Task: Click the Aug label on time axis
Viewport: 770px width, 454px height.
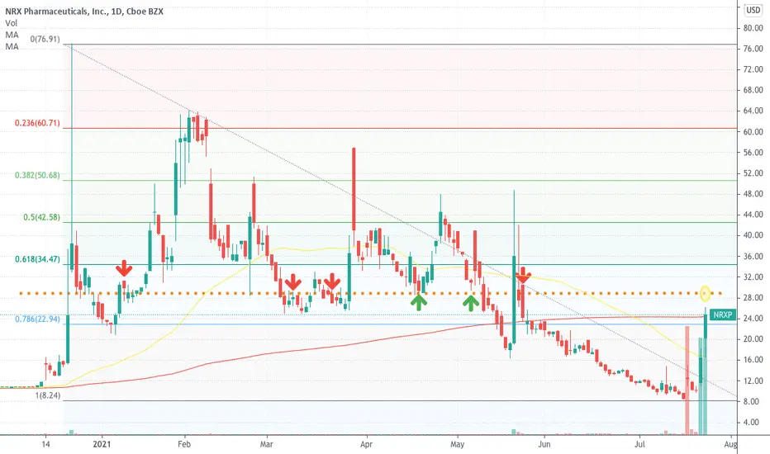Action: (730, 444)
